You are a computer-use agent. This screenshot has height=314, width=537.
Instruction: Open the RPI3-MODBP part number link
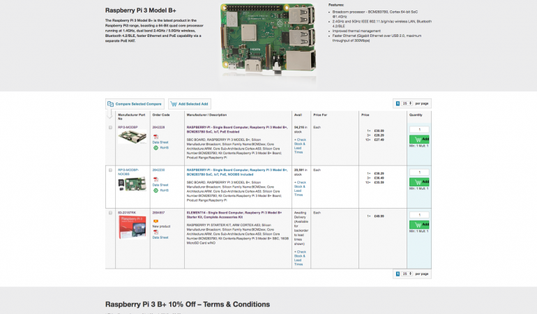coord(128,127)
